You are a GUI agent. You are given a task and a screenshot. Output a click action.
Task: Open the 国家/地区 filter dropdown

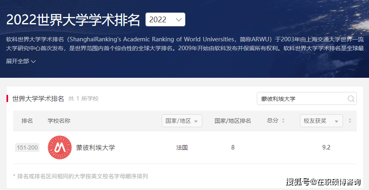pyautogui.click(x=182, y=121)
